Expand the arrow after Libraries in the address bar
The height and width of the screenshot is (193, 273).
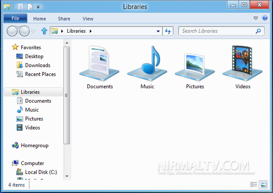91,31
